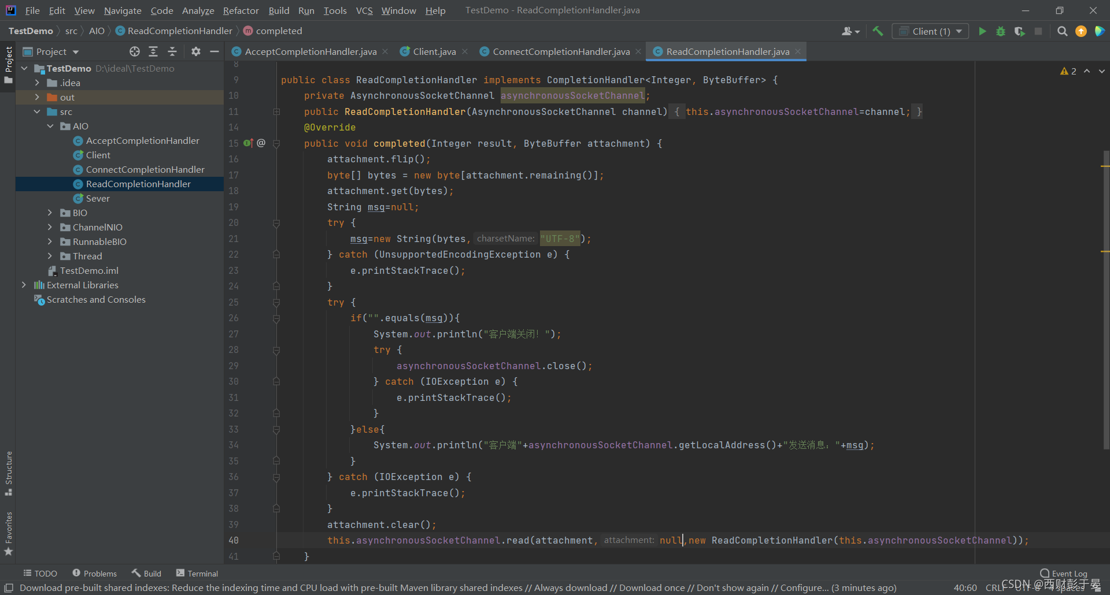Go to next highlighted error arrow
The image size is (1110, 595).
tap(1102, 71)
